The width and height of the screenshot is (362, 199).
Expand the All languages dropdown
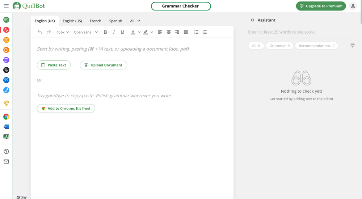pyautogui.click(x=135, y=21)
